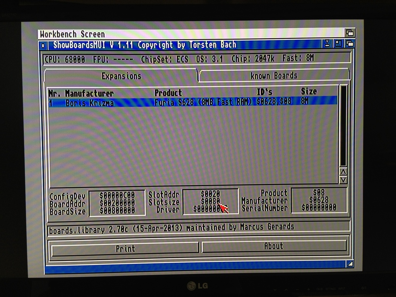Viewport: 396px width, 297px height.
Task: Click the window resize gadget corner
Action: [350, 264]
